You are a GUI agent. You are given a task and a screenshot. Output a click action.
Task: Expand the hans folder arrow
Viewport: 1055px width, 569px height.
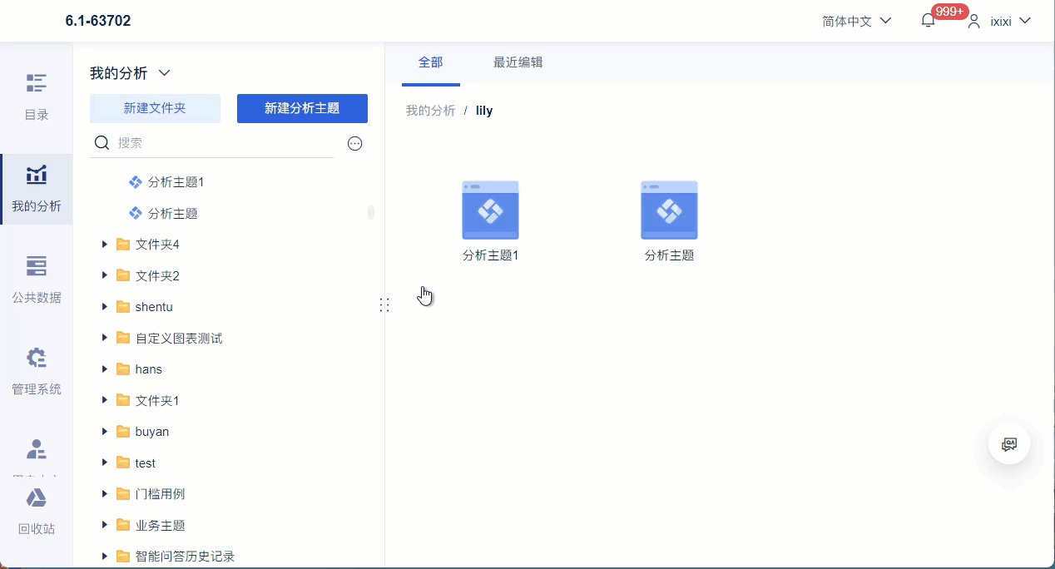coord(105,369)
